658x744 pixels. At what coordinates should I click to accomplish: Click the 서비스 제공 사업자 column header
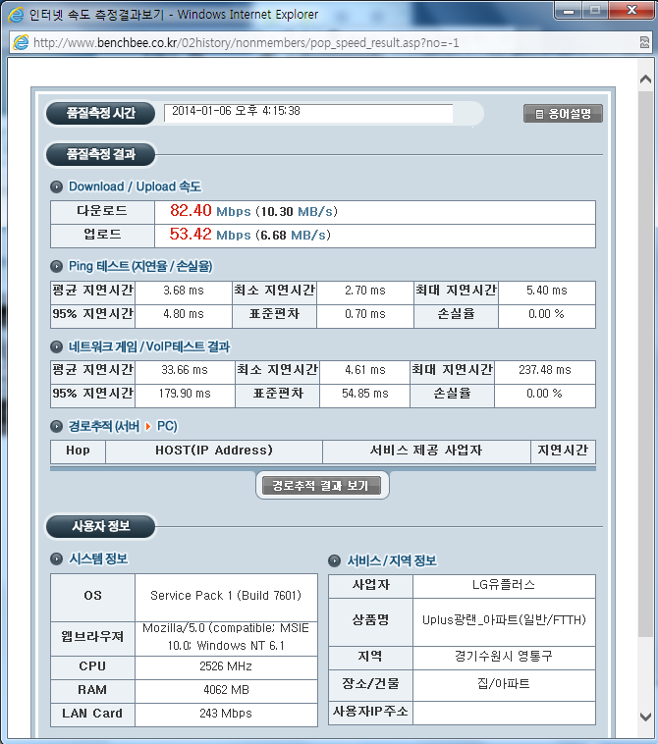426,451
